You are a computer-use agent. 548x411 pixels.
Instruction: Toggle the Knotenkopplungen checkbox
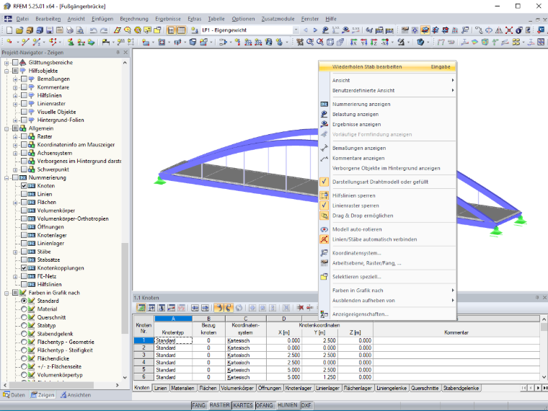24,268
